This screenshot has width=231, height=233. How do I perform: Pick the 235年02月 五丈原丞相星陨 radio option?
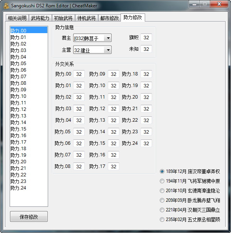pyautogui.click(x=162, y=220)
